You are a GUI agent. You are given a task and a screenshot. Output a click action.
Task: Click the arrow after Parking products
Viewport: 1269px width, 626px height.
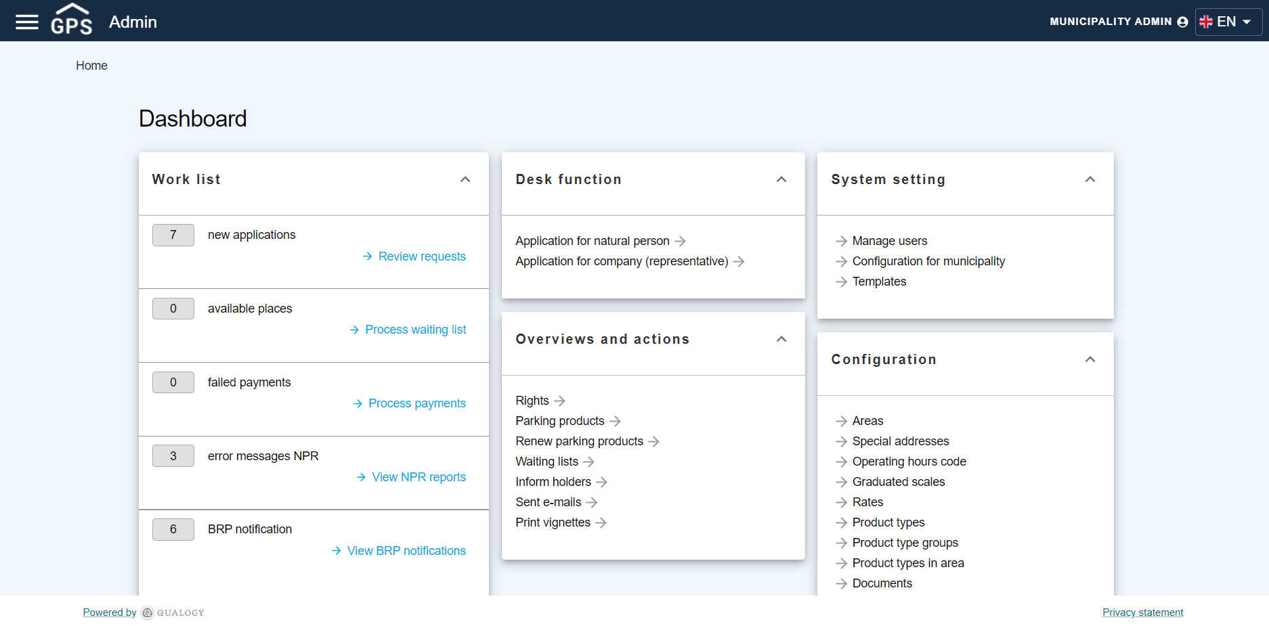(x=615, y=422)
